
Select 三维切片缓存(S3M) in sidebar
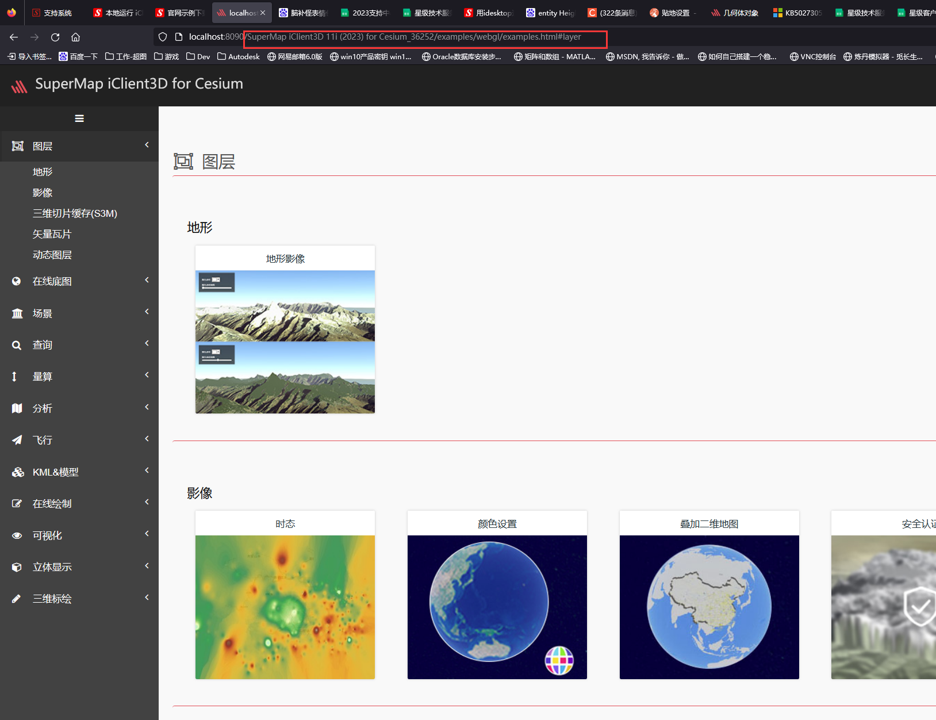pos(75,213)
